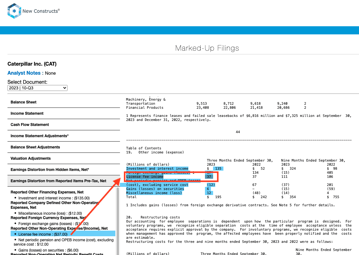Viewport: 359px width, 255px height.
Task: Open the Balance Sheet Adjustments section
Action: 64,147
